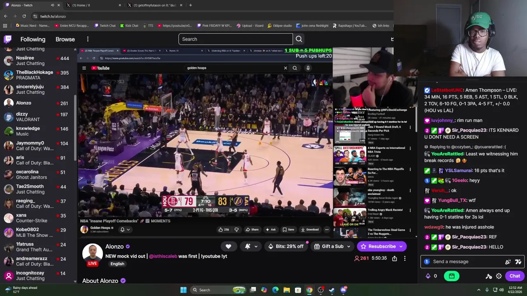Screen dimensions: 527x296
Task: Click the Twitch Search input field
Action: click(236, 39)
